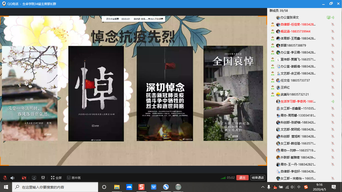Select member 王妍红
Viewport: 342px width, 192px height.
tap(285, 87)
